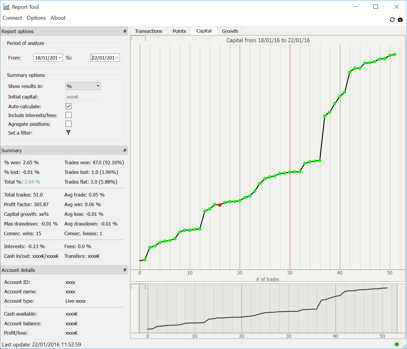The height and width of the screenshot is (349, 407).
Task: Click the "Interests: -0.13 %" value
Action: click(24, 246)
